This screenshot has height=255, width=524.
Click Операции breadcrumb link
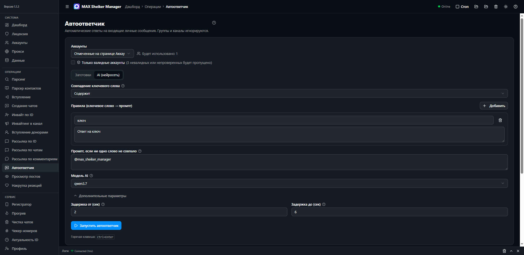(x=153, y=7)
